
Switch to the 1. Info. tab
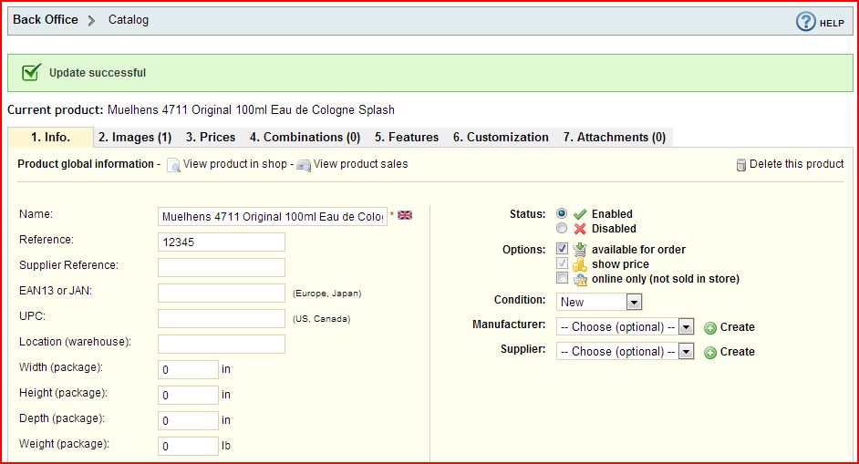click(x=50, y=137)
